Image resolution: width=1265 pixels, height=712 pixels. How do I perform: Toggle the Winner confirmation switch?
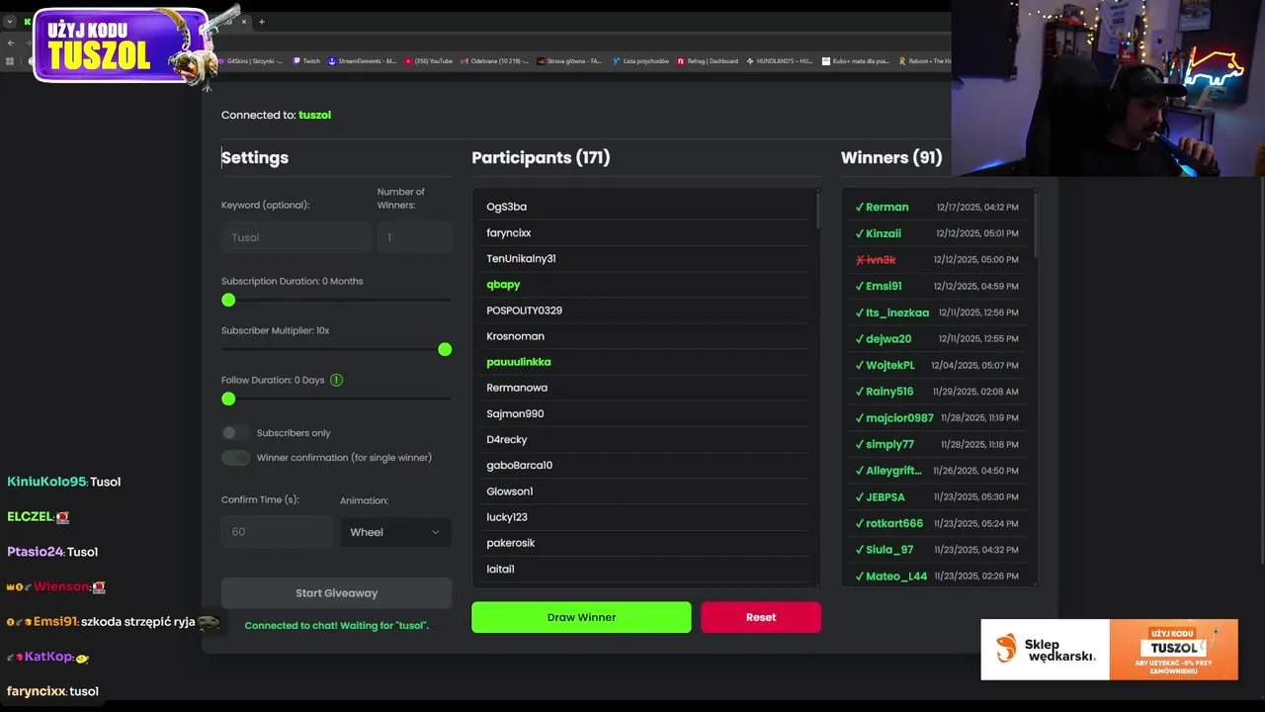[x=235, y=457]
